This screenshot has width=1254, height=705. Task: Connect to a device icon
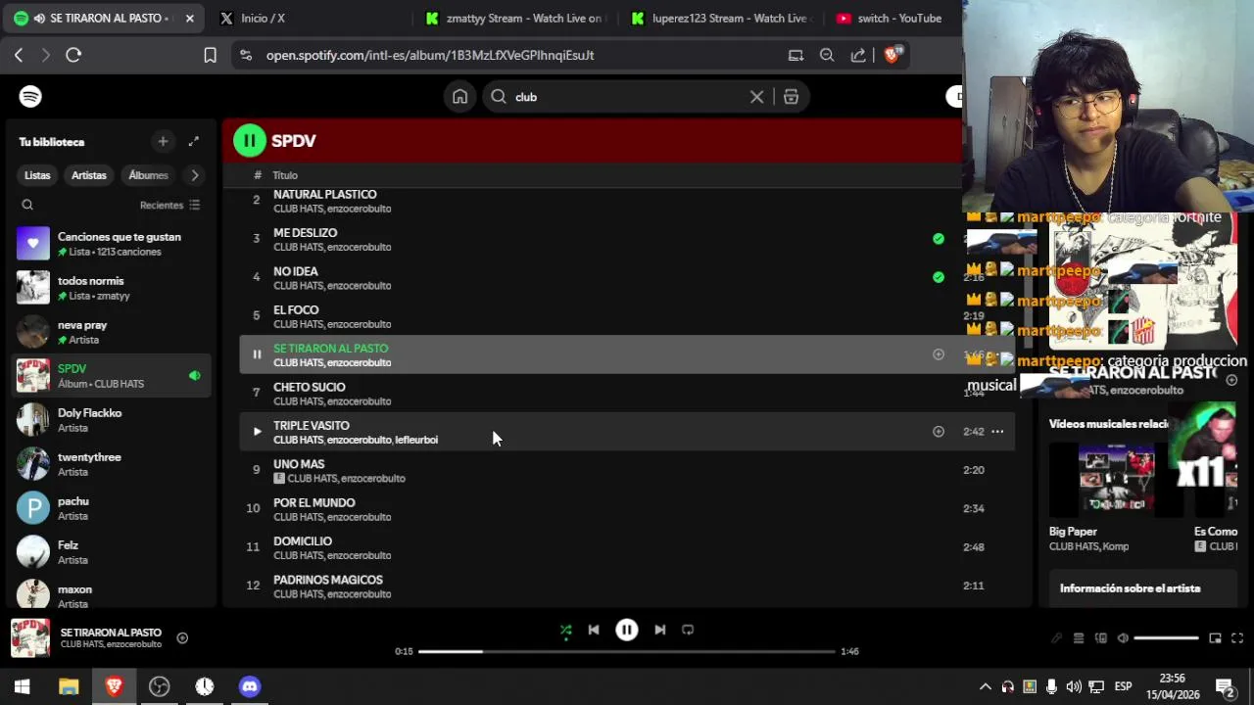point(1101,638)
